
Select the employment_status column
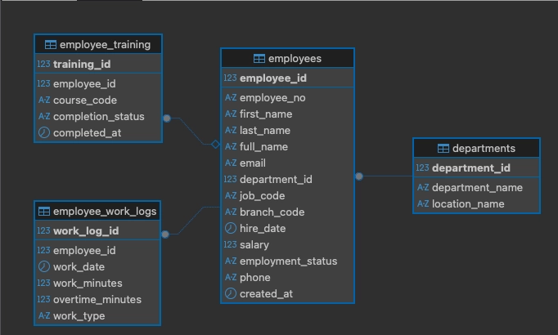(288, 261)
